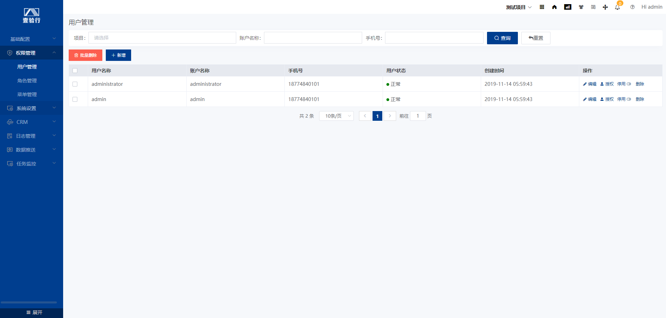Open the Hi admin user menu

click(x=652, y=7)
